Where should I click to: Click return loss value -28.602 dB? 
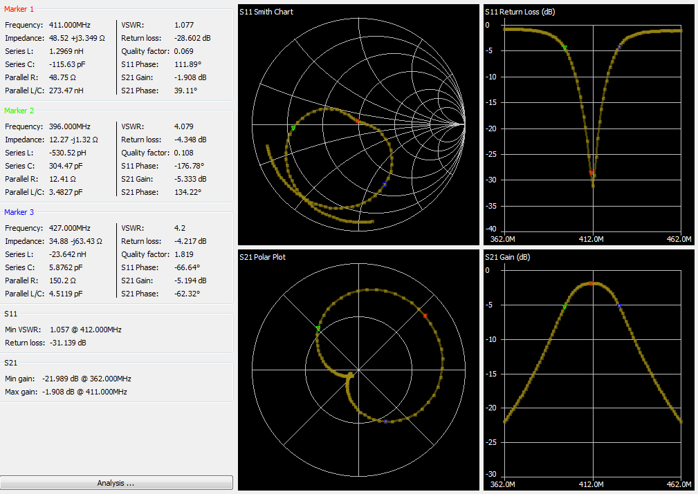coord(192,38)
